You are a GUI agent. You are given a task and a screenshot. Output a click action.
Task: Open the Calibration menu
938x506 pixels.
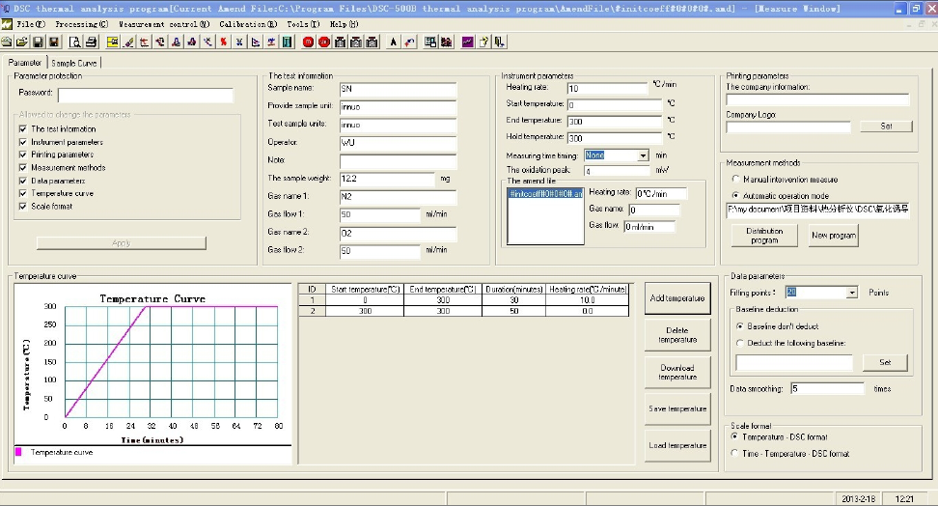point(248,24)
